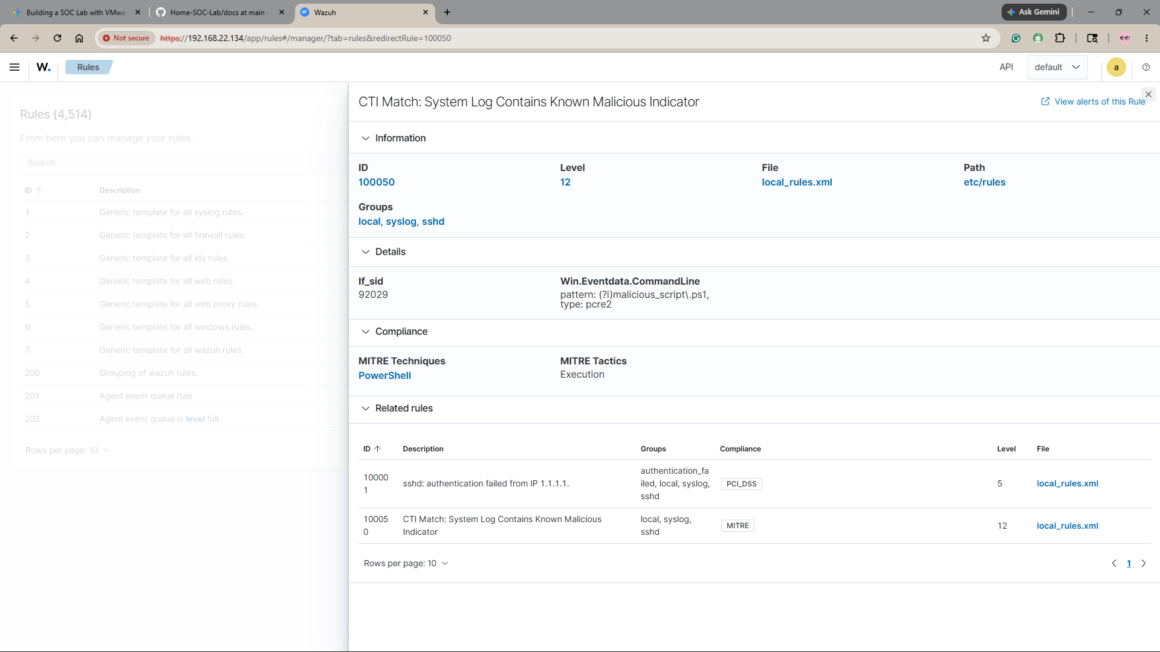Click the PCI_DSS compliance badge

[741, 483]
